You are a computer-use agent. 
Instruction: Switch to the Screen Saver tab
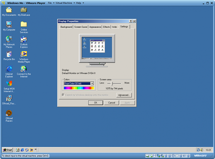pyautogui.click(x=81, y=27)
